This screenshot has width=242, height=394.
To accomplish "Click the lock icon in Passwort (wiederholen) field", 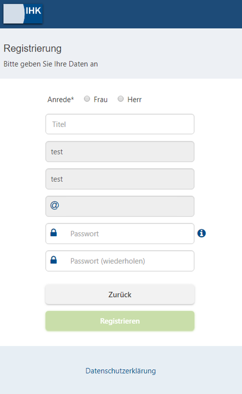I will (x=54, y=259).
